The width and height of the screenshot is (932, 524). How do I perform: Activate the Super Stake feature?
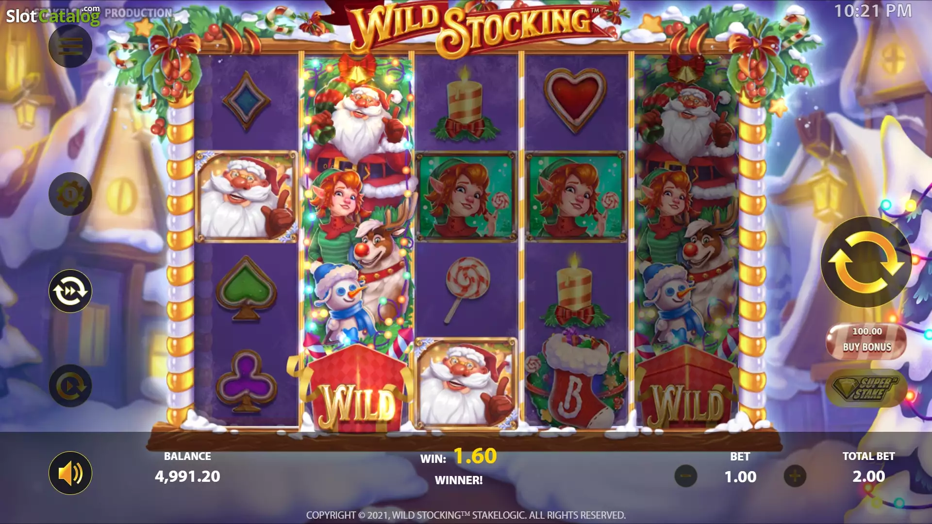pos(866,388)
